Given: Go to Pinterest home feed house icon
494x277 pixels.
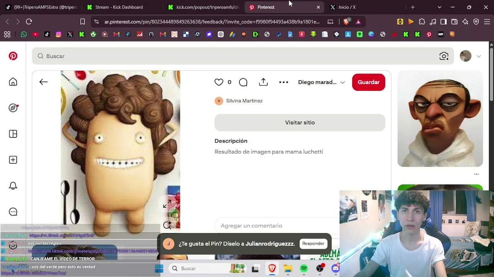Looking at the screenshot, I should [x=13, y=82].
